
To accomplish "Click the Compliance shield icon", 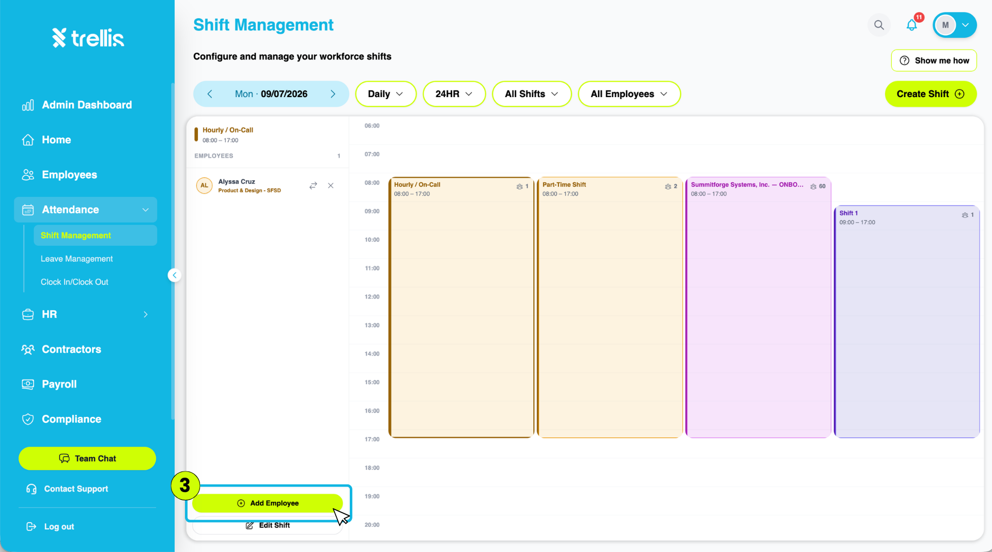I will [28, 419].
